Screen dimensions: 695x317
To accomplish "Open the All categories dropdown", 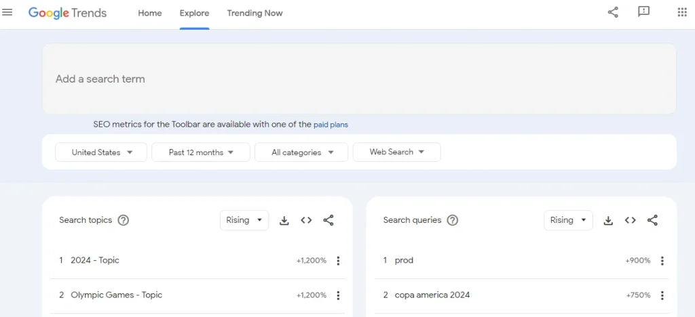I will click(301, 152).
